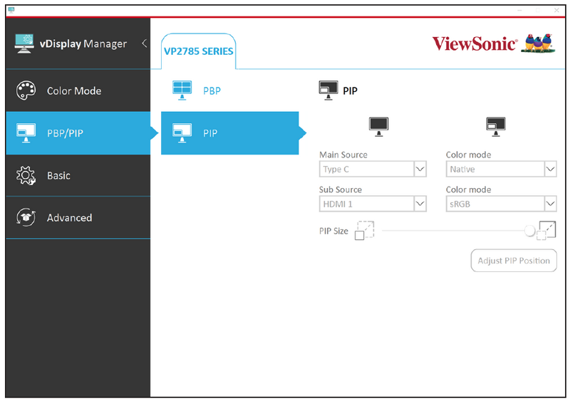Click the Basic gear icon
The image size is (570, 401).
tap(26, 176)
